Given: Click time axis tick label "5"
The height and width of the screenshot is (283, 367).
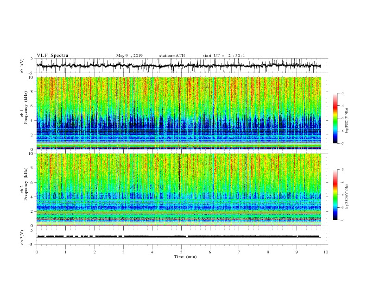Looking at the screenshot, I should (181, 252).
